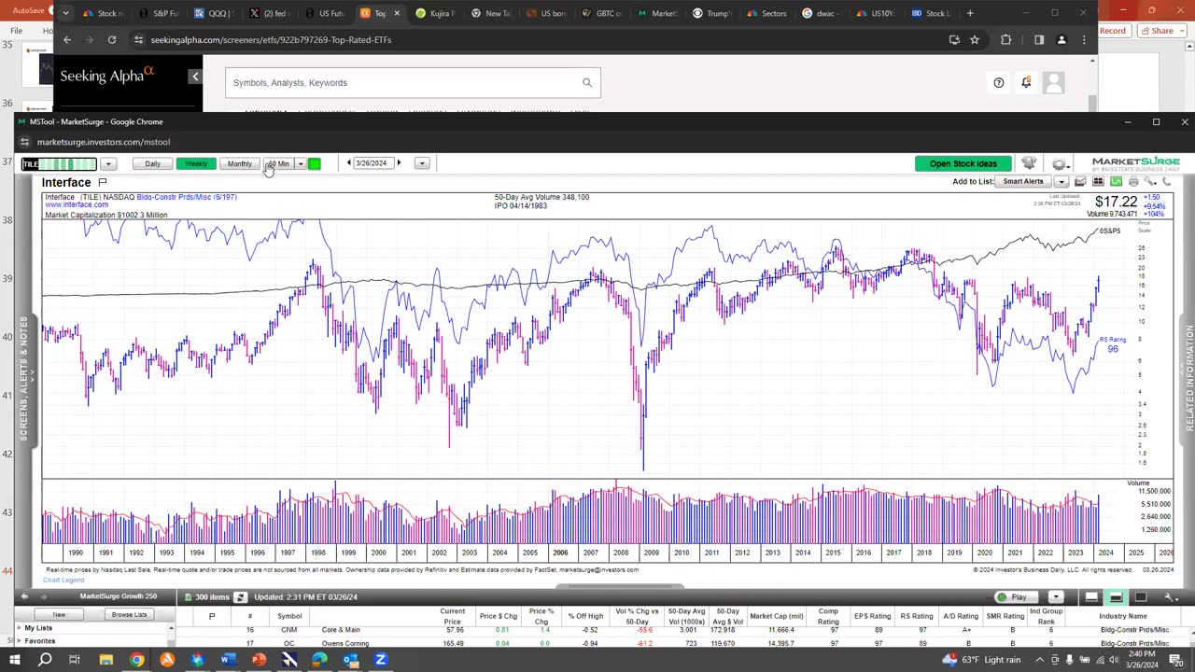This screenshot has height=672, width=1195.
Task: Select the first panel layout icon in the list header
Action: (1091, 597)
